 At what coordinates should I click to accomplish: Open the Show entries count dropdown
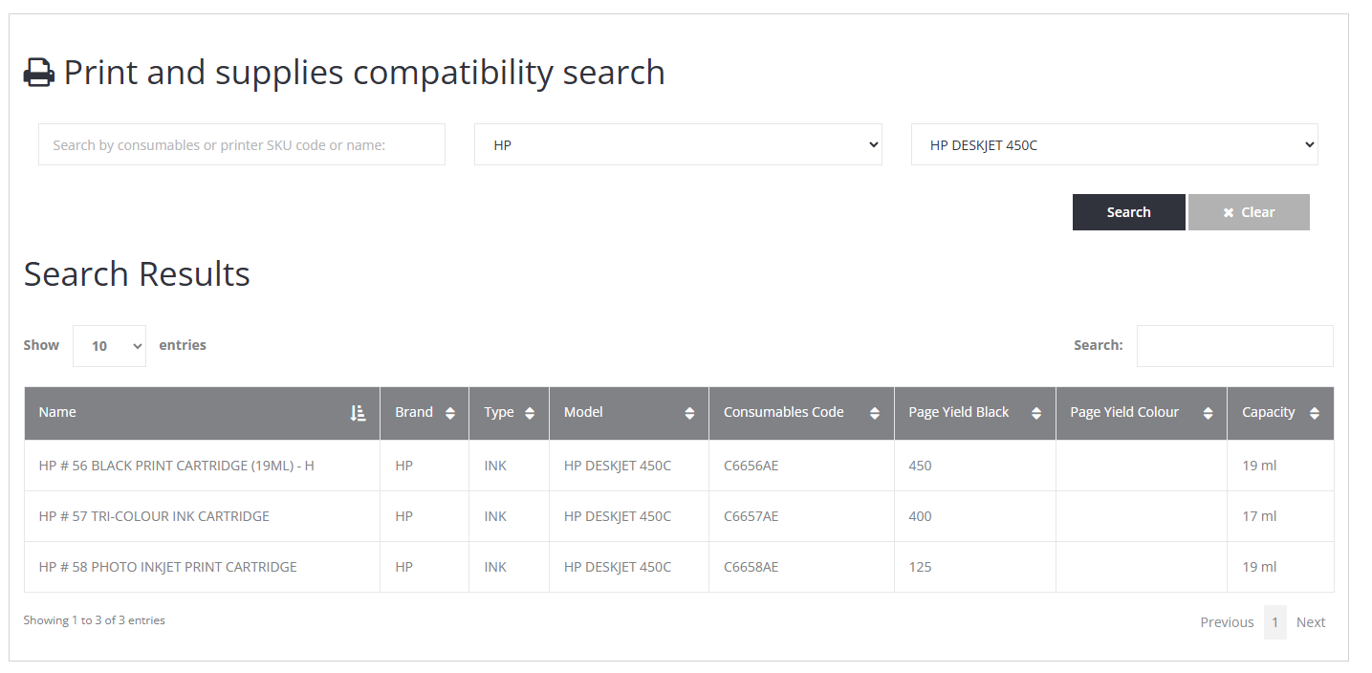[109, 346]
